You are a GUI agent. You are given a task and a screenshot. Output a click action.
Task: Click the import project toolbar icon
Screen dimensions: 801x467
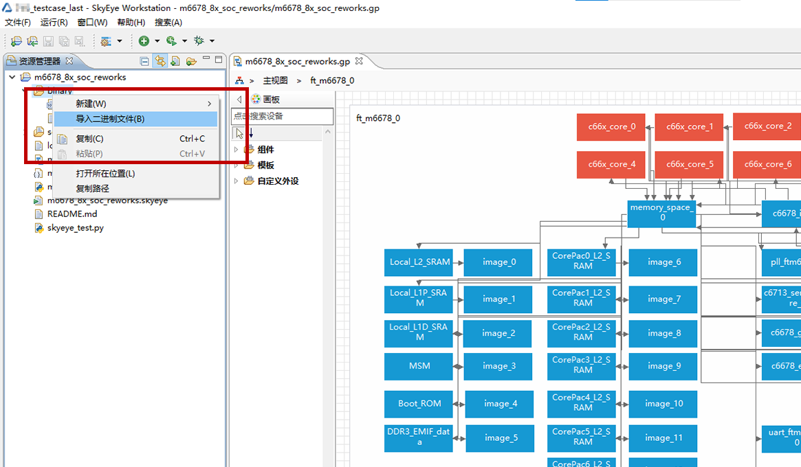point(32,41)
